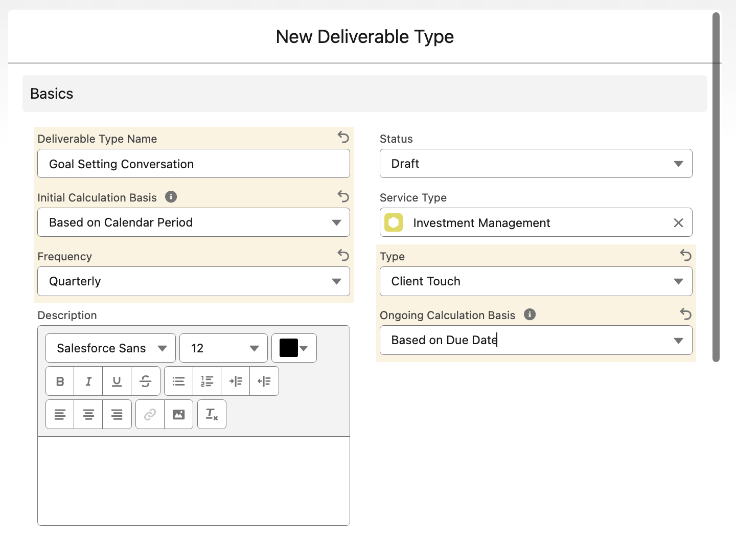Show info tooltip for Ongoing Calculation Basis
This screenshot has width=736, height=538.
(530, 315)
